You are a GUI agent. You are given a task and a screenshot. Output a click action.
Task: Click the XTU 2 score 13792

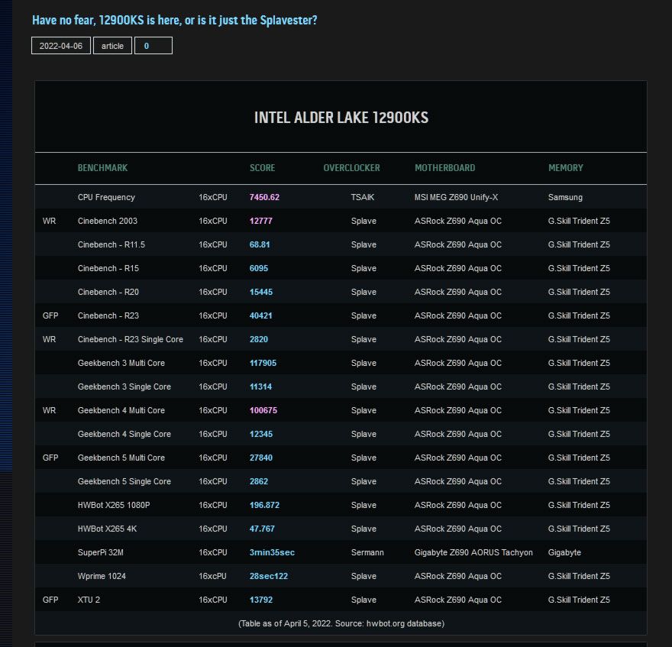tap(260, 600)
